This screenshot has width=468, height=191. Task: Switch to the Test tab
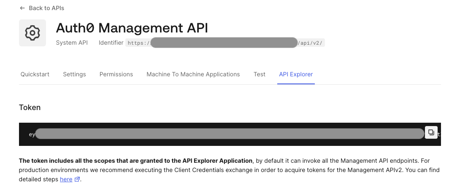tap(260, 74)
